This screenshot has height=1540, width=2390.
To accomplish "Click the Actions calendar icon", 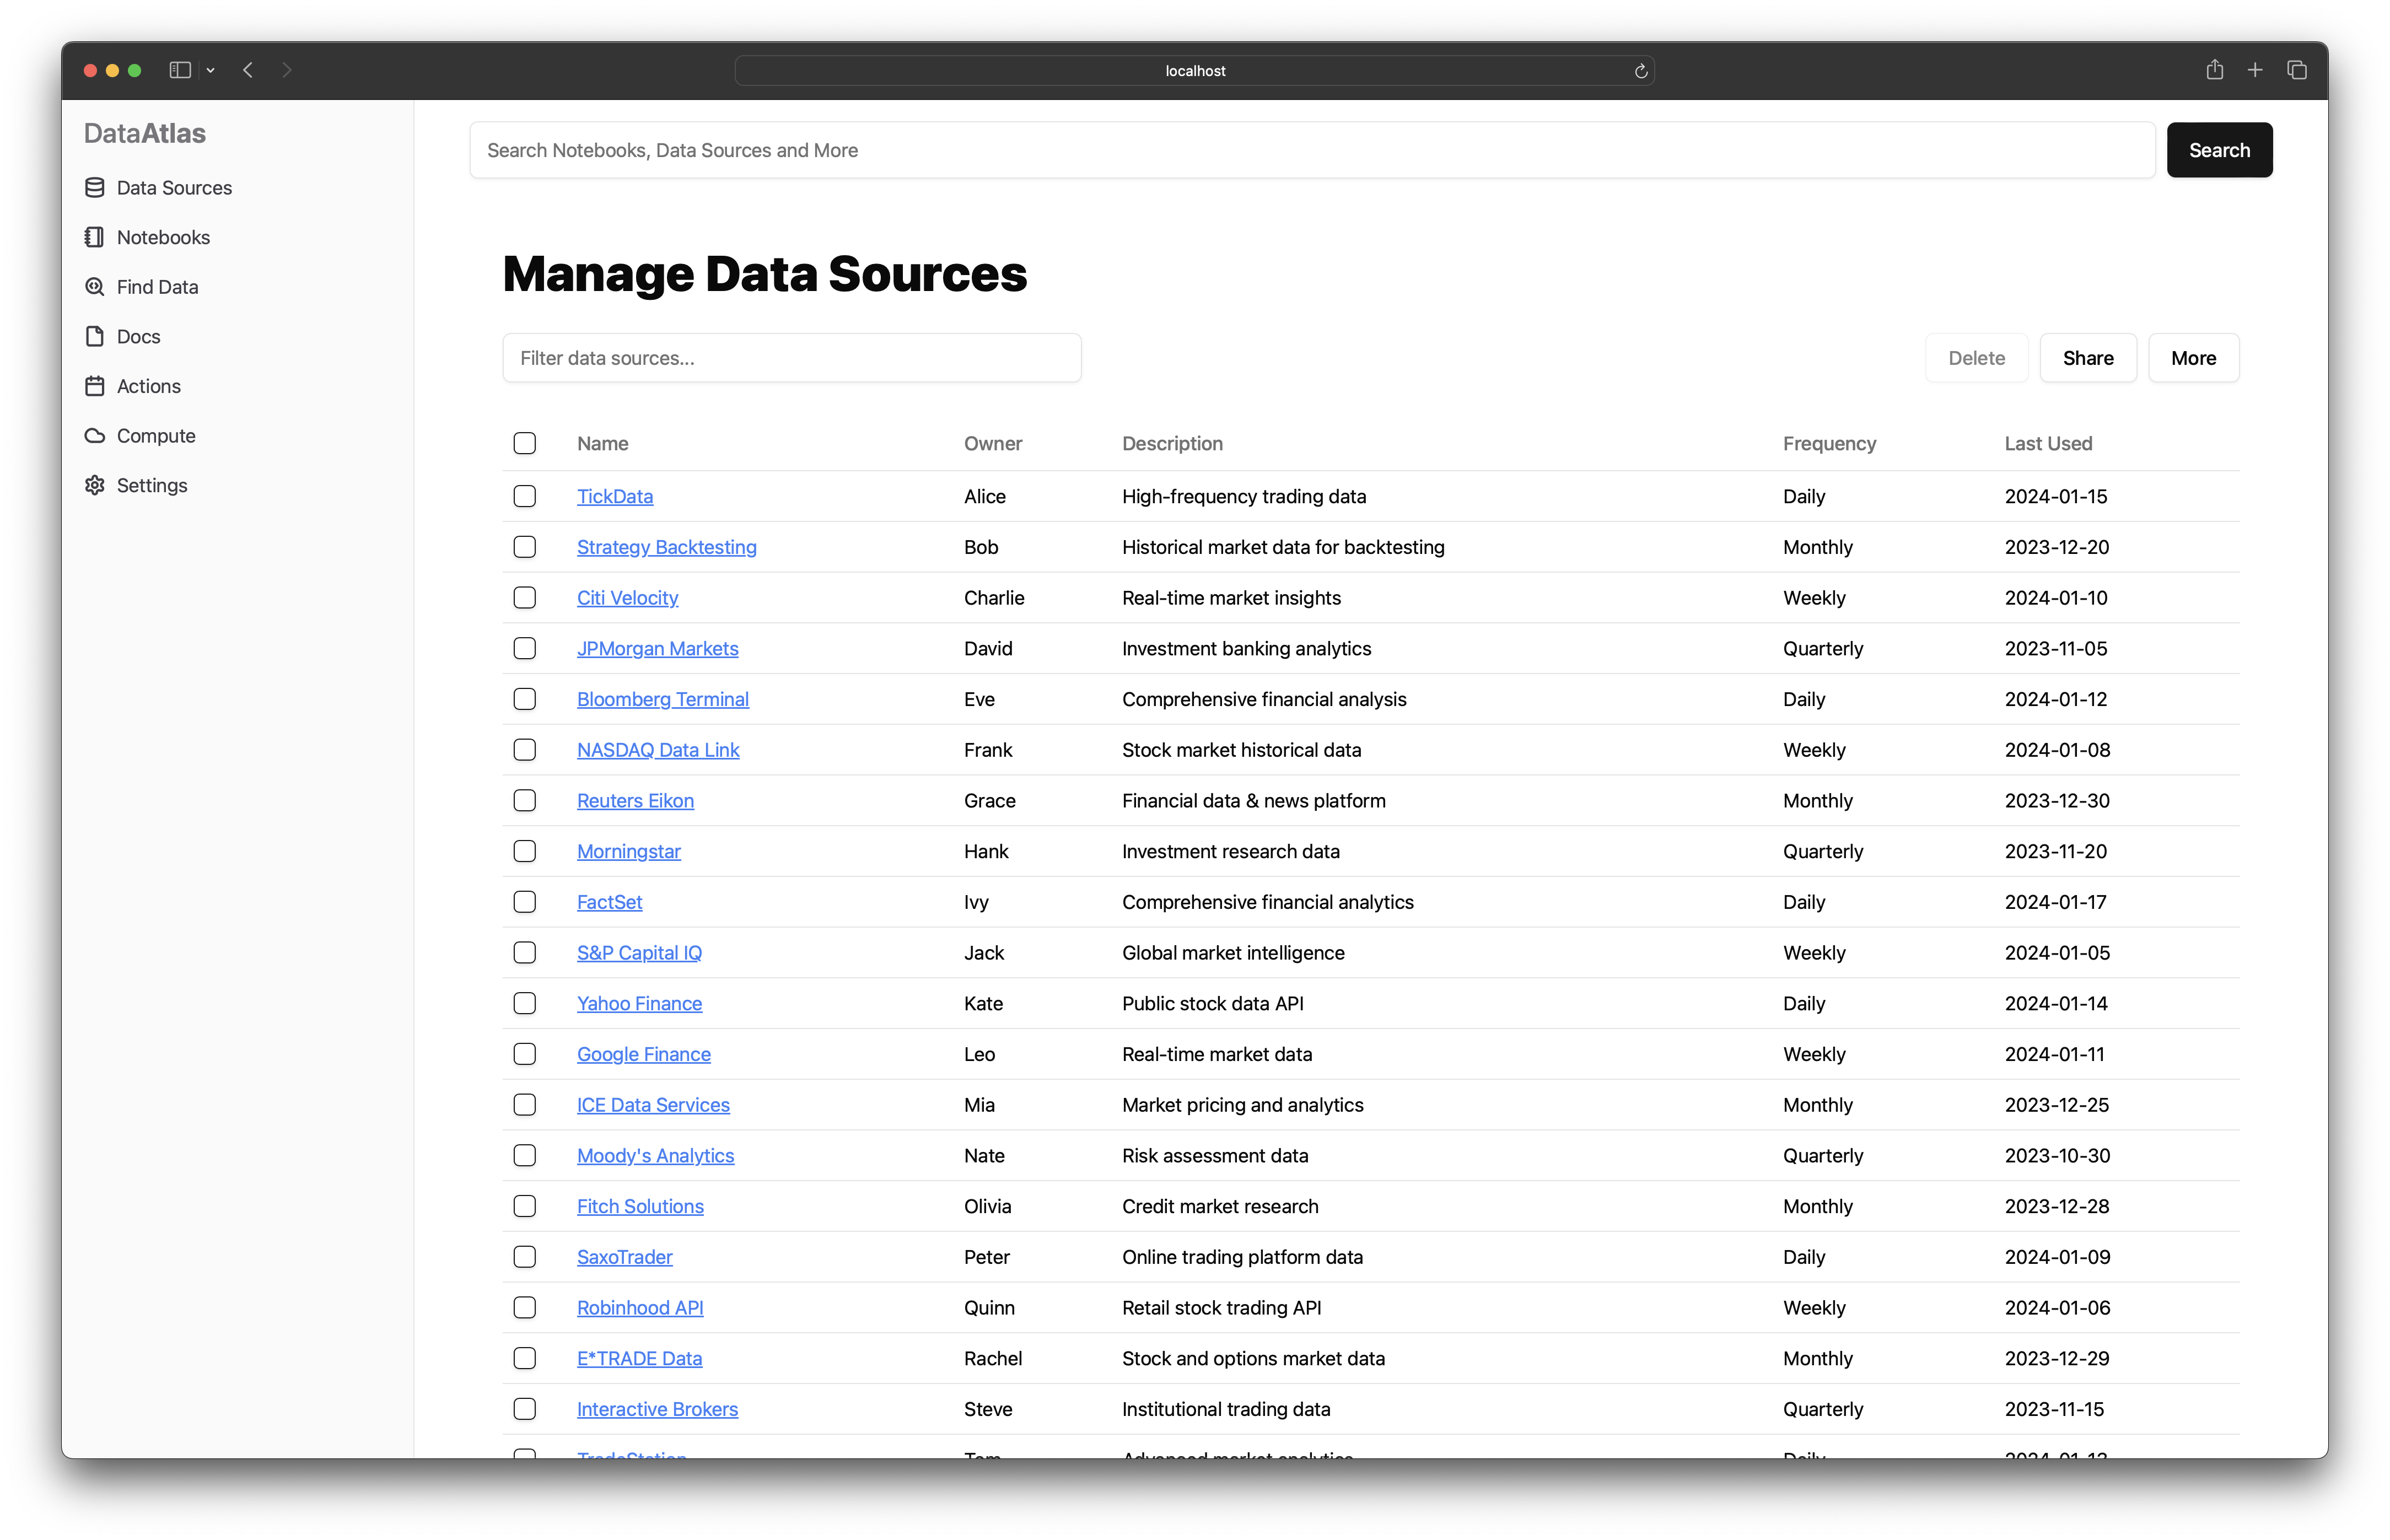I will (x=95, y=386).
